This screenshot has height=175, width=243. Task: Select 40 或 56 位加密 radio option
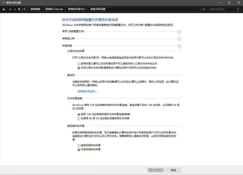pos(79,119)
